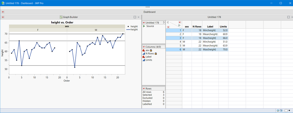Select the sex column in Columns list
This screenshot has height=113, width=293.
click(x=147, y=50)
